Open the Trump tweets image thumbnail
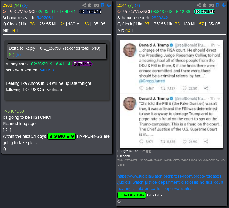Viewport: 229px width, 208px height. click(172, 94)
